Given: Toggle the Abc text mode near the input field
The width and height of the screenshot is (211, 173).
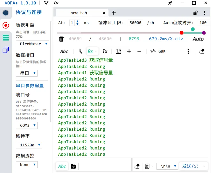Looking at the screenshot, I should (x=62, y=166).
